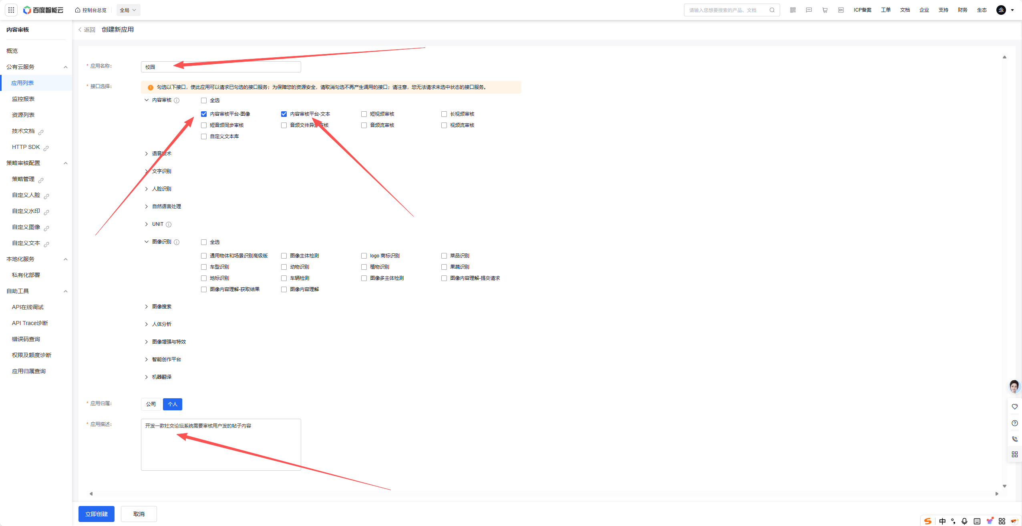Open the app grid menu icon
Image resolution: width=1022 pixels, height=526 pixels.
point(11,10)
